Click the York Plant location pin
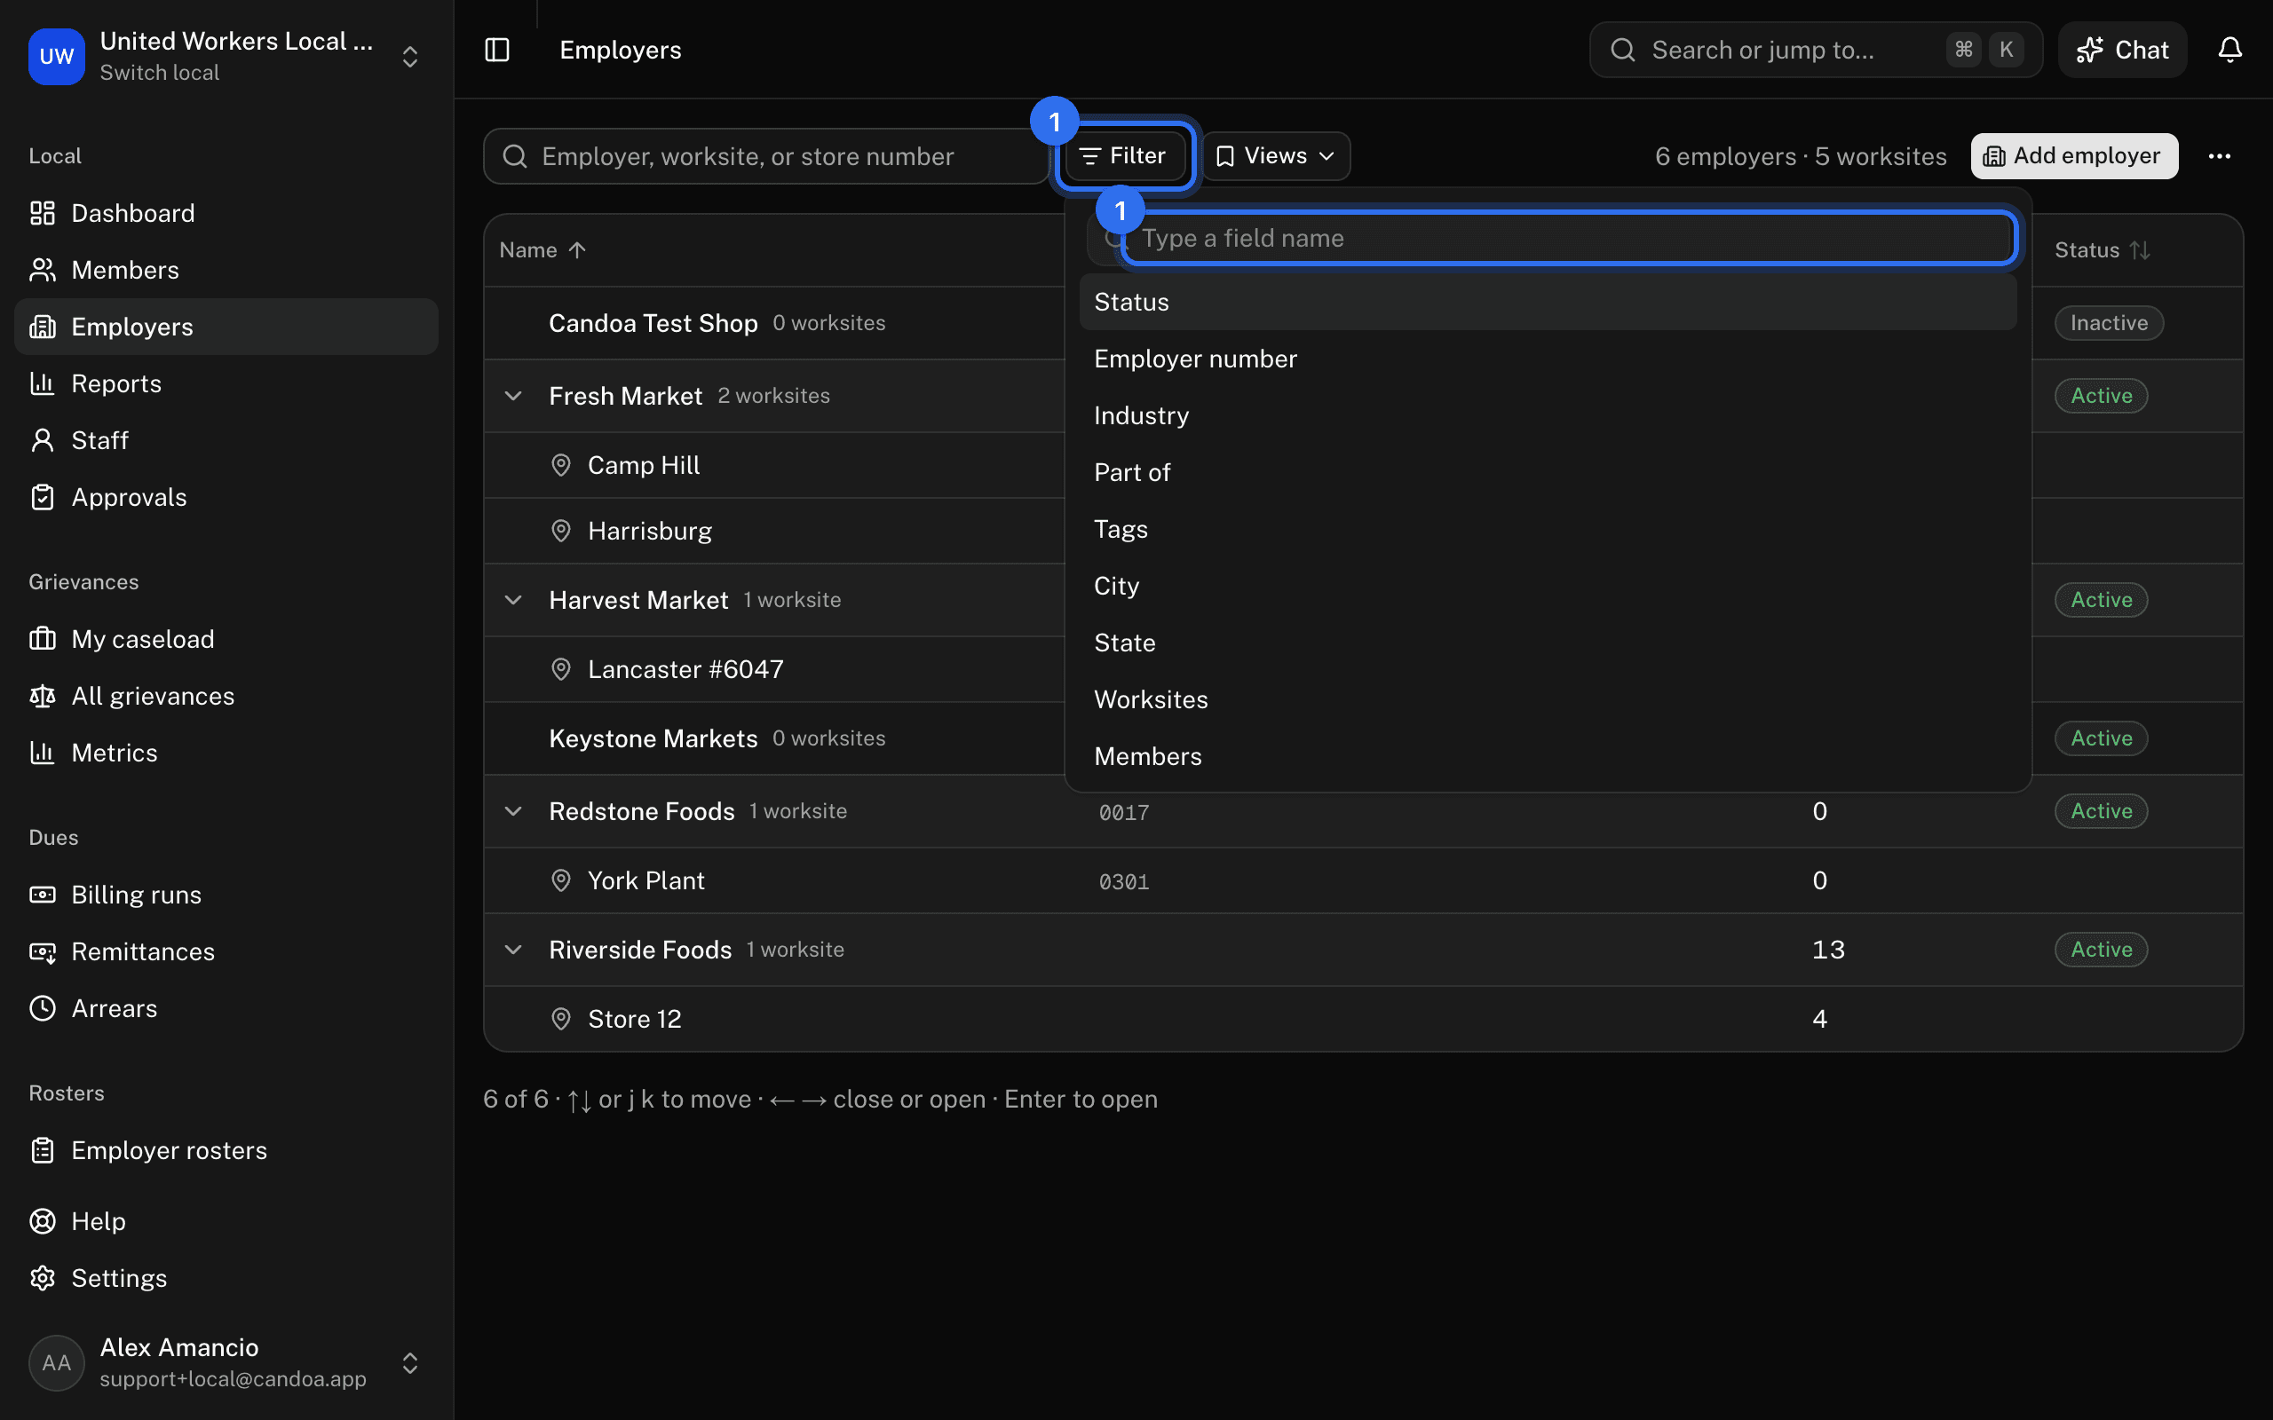 pyautogui.click(x=561, y=880)
